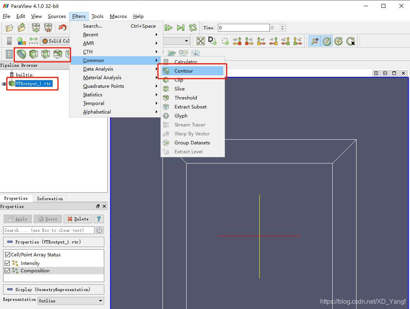Viewport: 410px width, 309px height.
Task: Toggle visibility eye for VTRoutput_1.vtr
Action: [4, 84]
